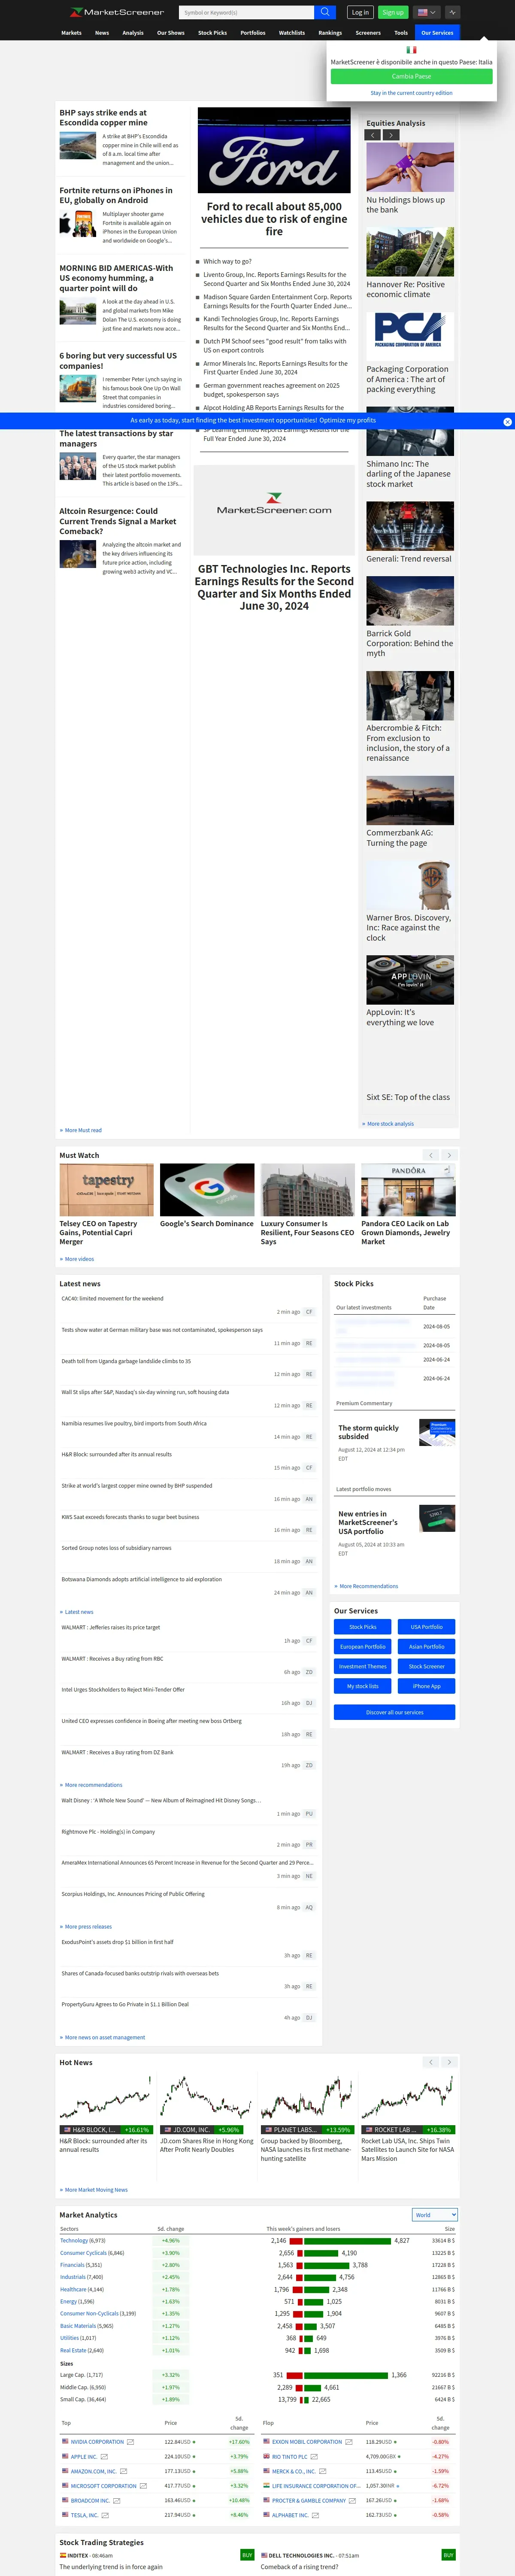Open chart icon next to AMAZON.COM, INC.

pyautogui.click(x=123, y=2471)
